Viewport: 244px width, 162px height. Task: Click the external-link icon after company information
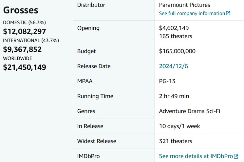(228, 13)
